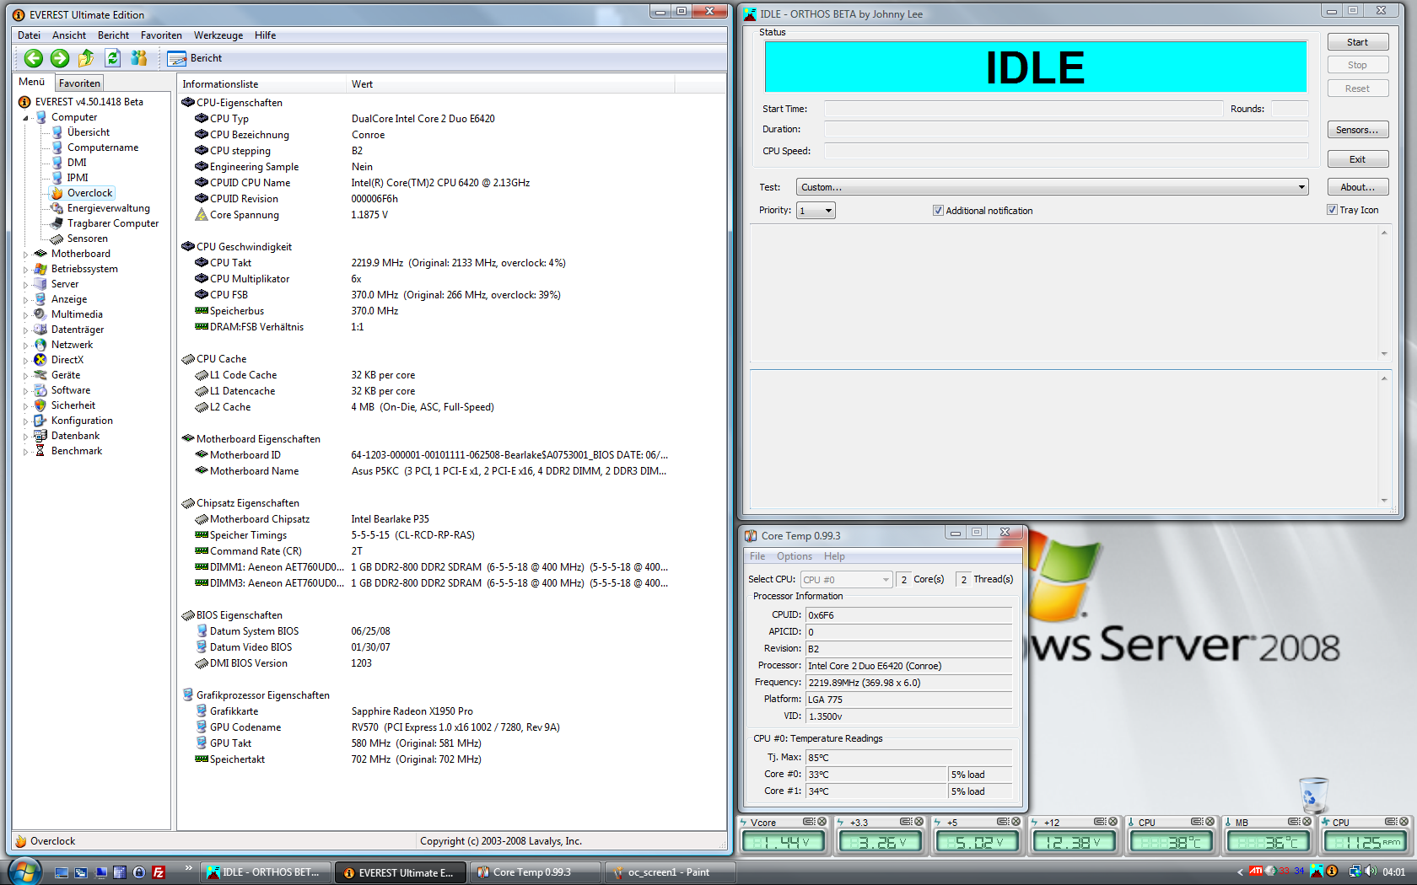Close the +3.3 voltage sensor gadget

click(x=919, y=822)
